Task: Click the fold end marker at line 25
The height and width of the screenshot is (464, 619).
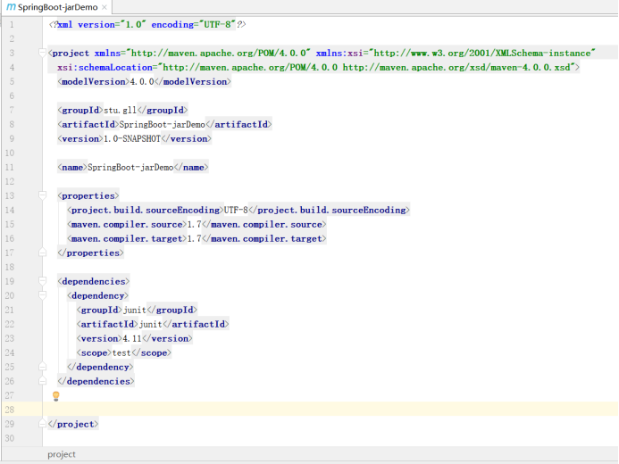Action: point(42,367)
